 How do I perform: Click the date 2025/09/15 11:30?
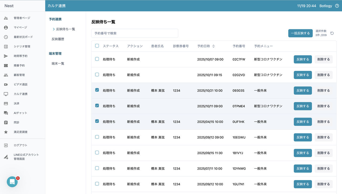pos(210,153)
